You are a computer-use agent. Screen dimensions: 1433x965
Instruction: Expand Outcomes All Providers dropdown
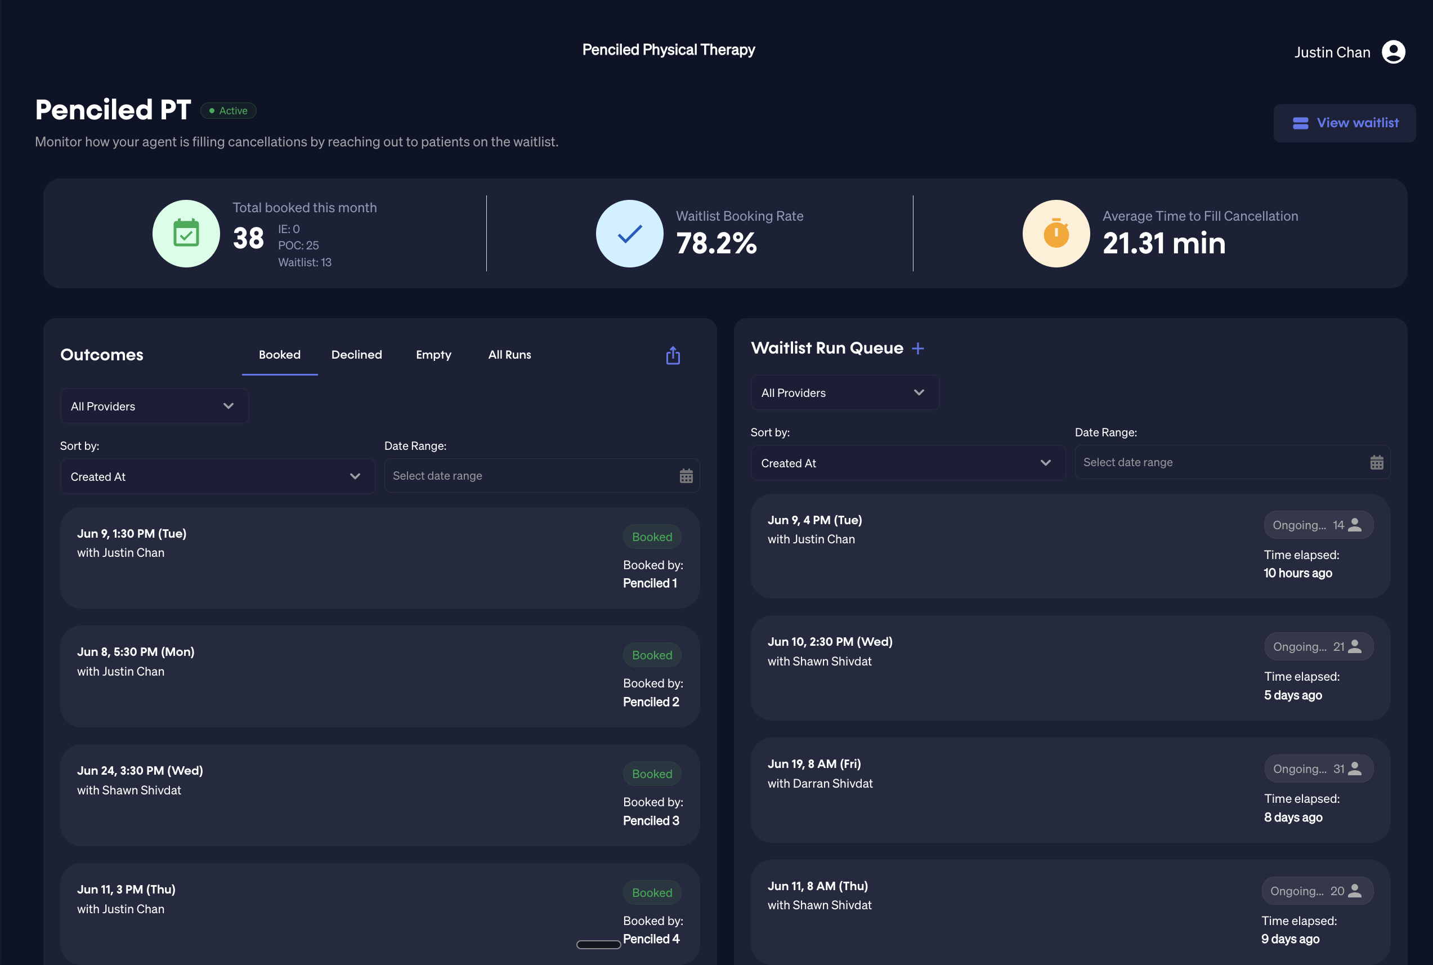pyautogui.click(x=154, y=406)
